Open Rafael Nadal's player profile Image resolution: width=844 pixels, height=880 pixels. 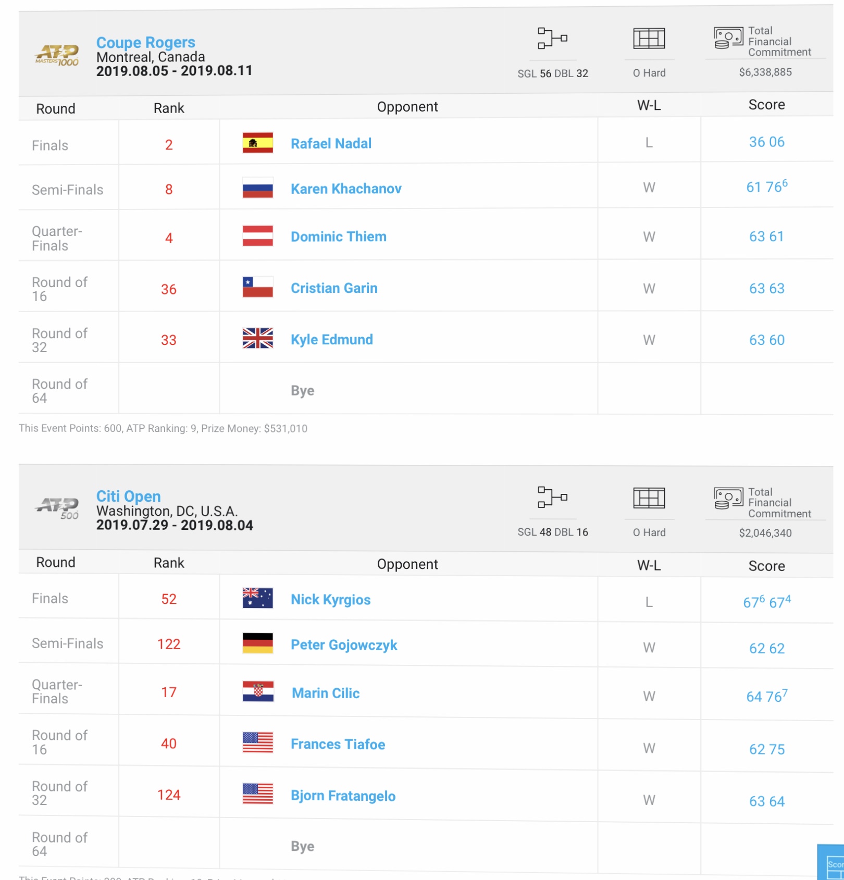(331, 143)
